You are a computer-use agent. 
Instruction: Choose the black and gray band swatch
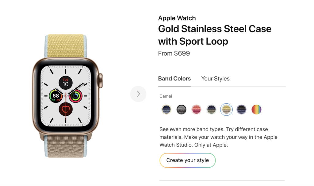[x=182, y=109]
